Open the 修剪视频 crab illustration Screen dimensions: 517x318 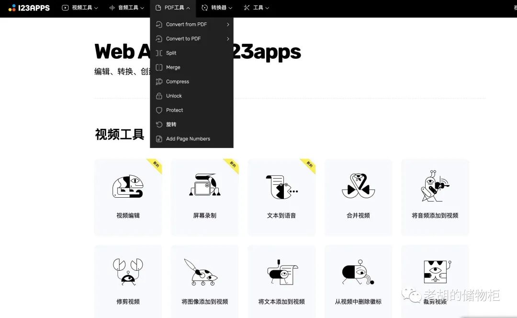coord(128,272)
